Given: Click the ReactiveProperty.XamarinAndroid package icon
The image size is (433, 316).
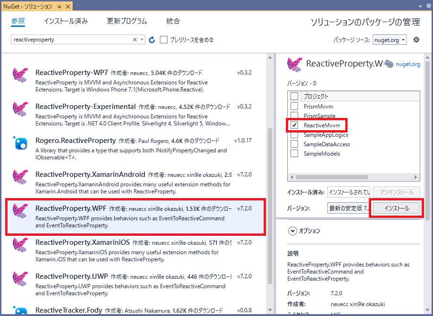Looking at the screenshot, I should point(20,176).
